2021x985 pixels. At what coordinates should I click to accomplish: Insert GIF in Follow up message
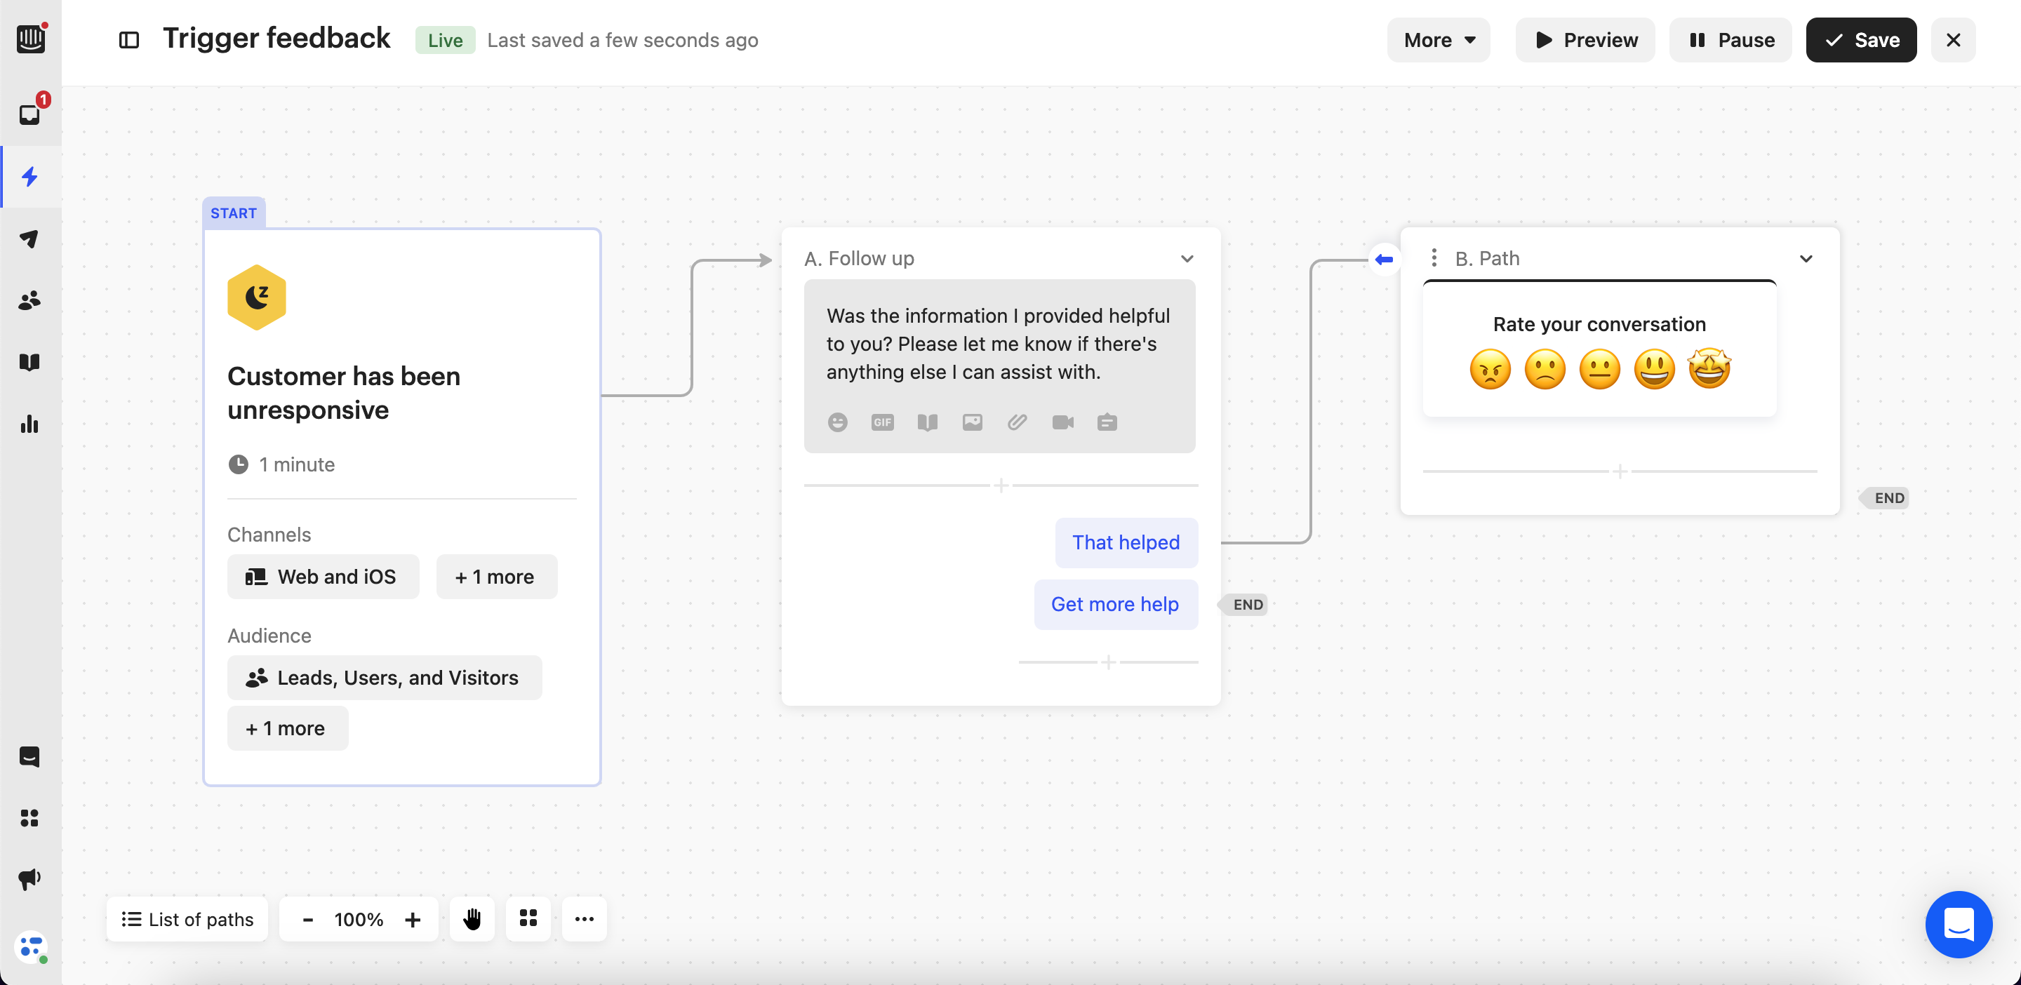tap(882, 422)
